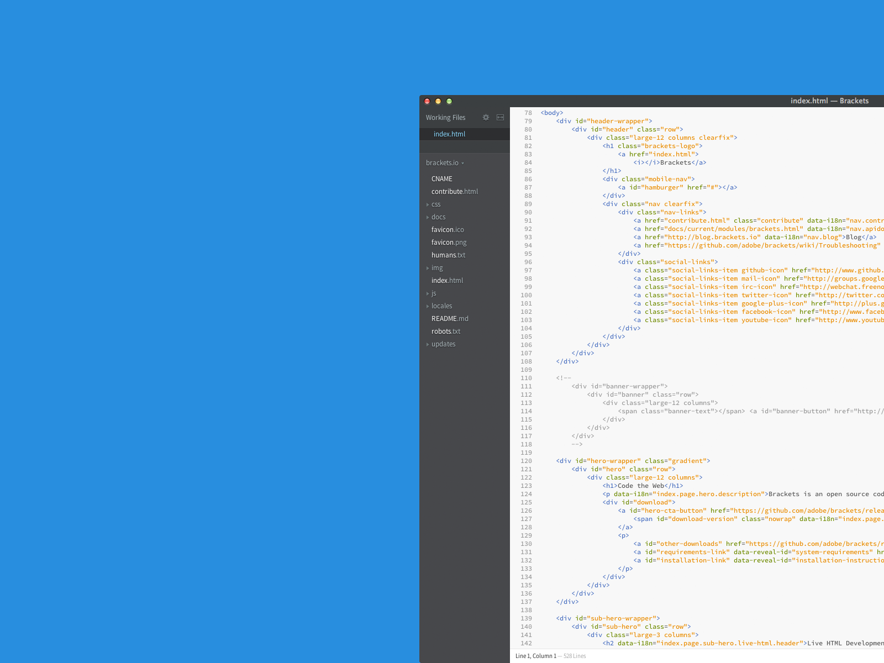Click the 528 Lines status text

click(575, 656)
